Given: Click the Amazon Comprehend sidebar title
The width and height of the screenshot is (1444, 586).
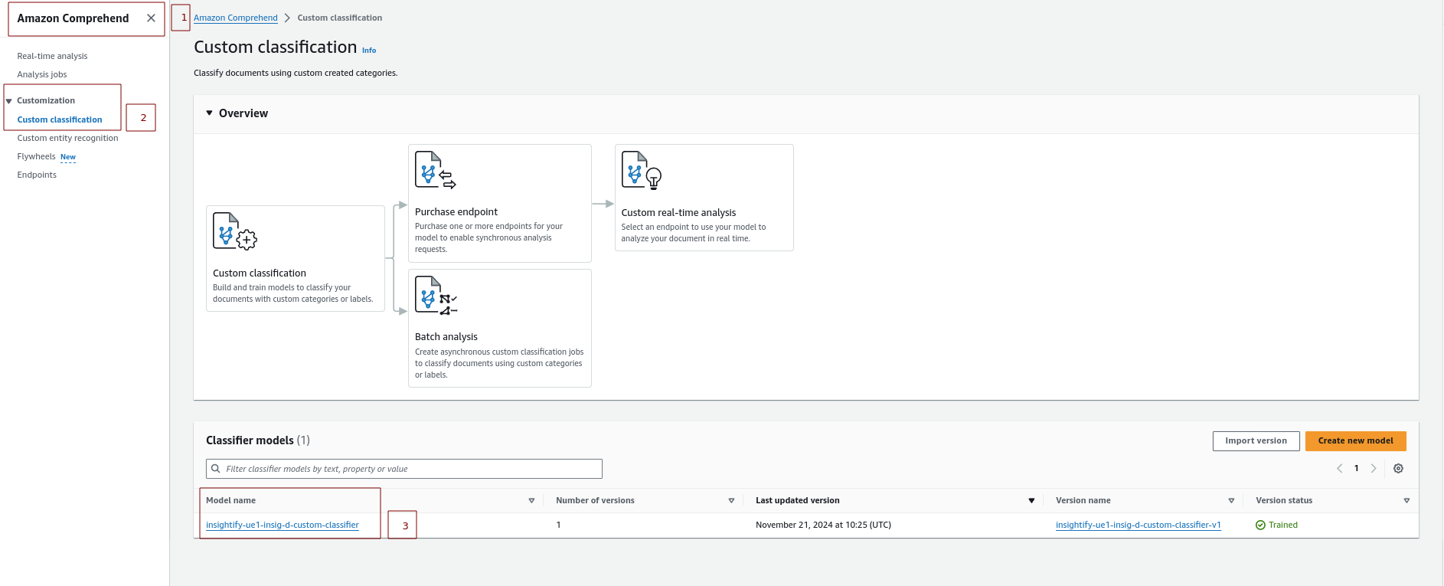Looking at the screenshot, I should 73,18.
